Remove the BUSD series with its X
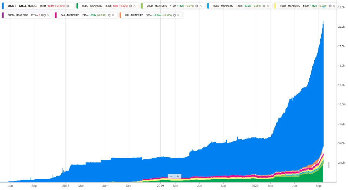348x190 pixels. click(x=200, y=6)
